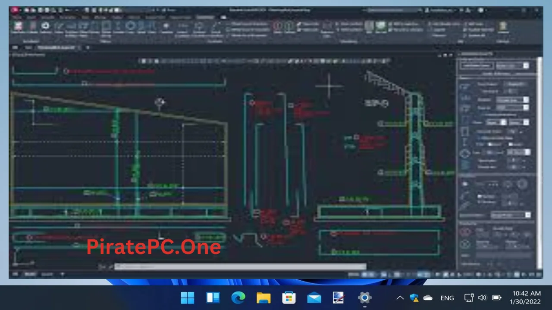Click the green icon in the ribbon

pyautogui.click(x=381, y=26)
